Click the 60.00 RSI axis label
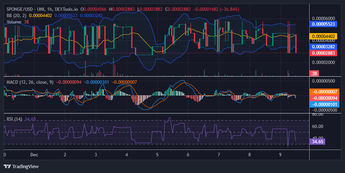Image resolution: width=345 pixels, height=173 pixels. [317, 126]
